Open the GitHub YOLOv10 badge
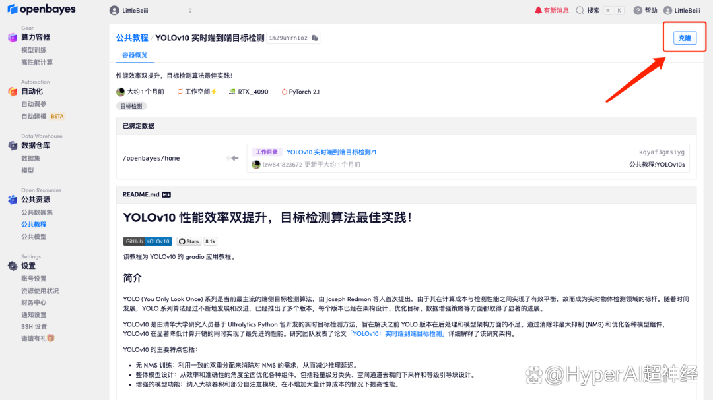 click(147, 241)
